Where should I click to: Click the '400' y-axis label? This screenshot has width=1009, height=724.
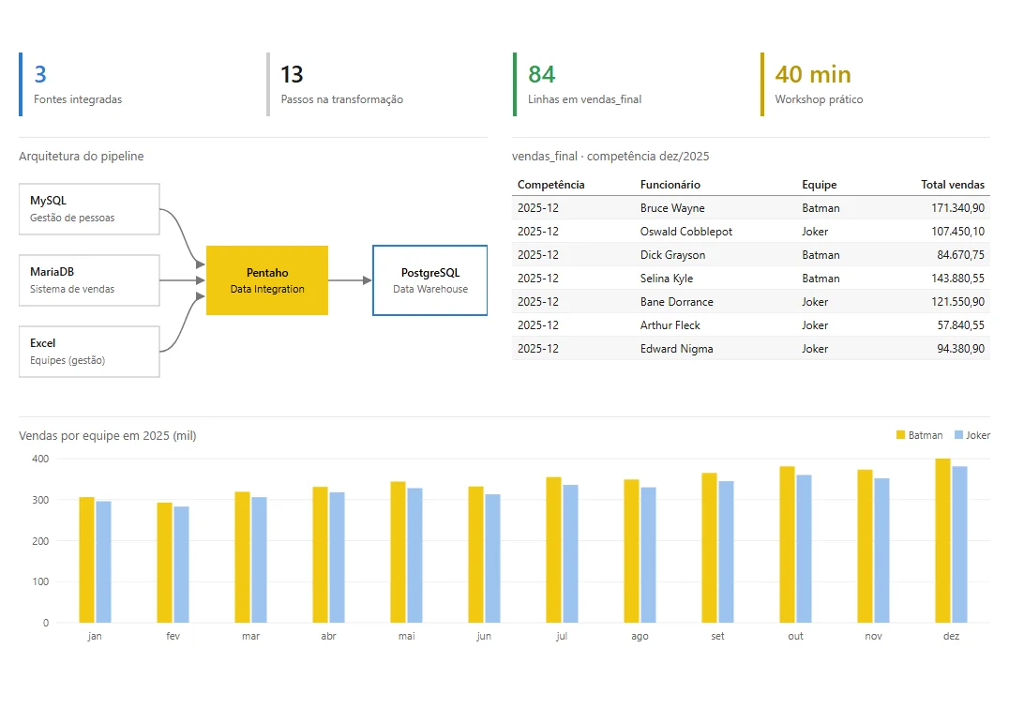pos(40,459)
